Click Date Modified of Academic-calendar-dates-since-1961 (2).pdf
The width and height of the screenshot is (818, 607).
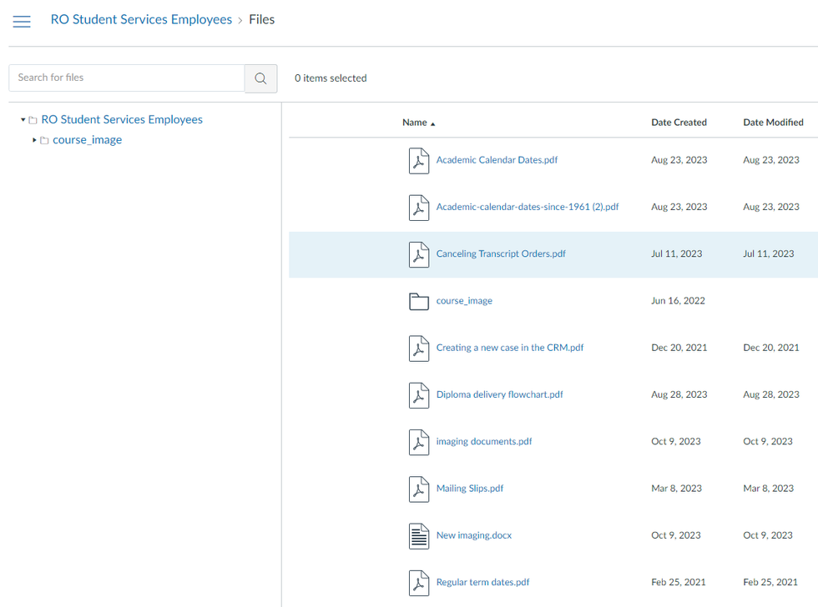(x=771, y=207)
